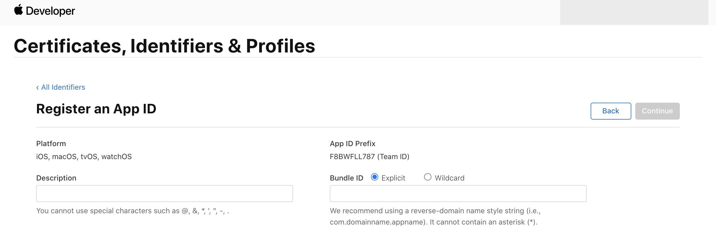Screen dimensions: 716x242
Task: Select the Explicit Bundle ID radio button
Action: click(x=374, y=177)
